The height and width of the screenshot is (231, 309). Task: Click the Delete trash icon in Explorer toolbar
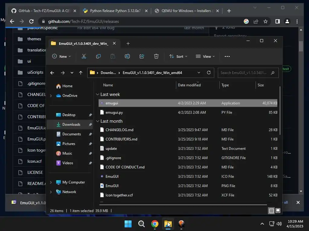pyautogui.click(x=156, y=56)
